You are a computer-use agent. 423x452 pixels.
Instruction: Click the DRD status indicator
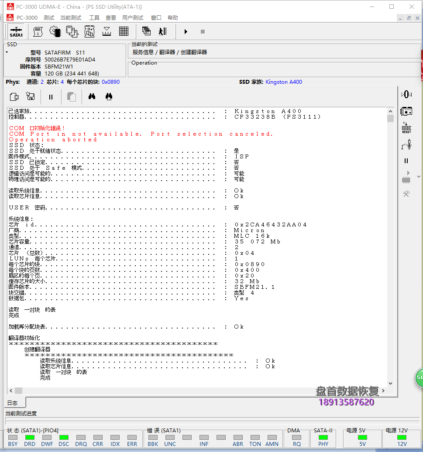tap(30, 438)
